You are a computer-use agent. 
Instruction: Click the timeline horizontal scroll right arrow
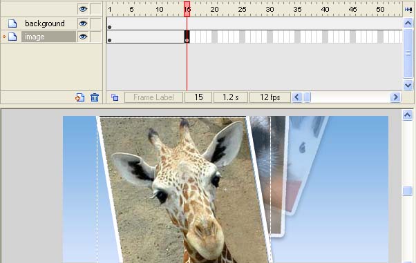pyautogui.click(x=395, y=97)
